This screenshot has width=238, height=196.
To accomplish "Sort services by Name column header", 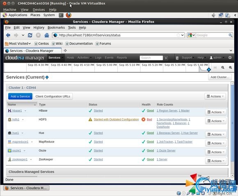I will tap(22, 104).
